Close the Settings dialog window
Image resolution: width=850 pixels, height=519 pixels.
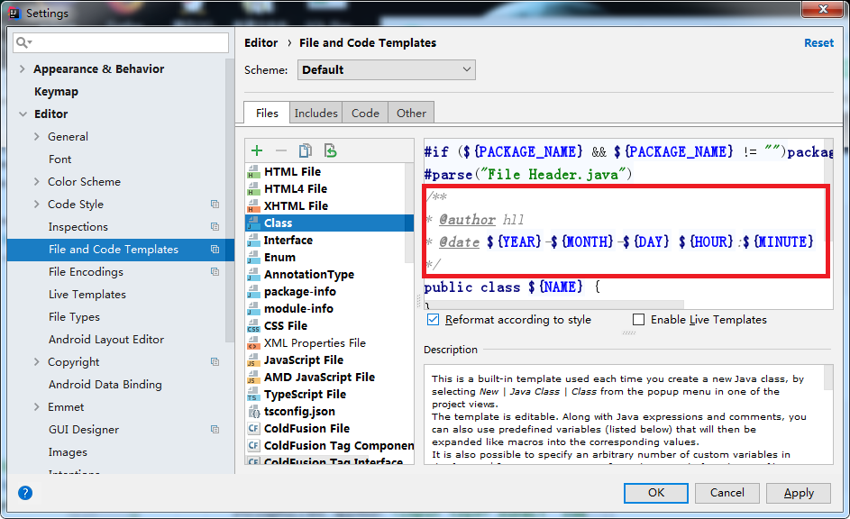coord(823,9)
